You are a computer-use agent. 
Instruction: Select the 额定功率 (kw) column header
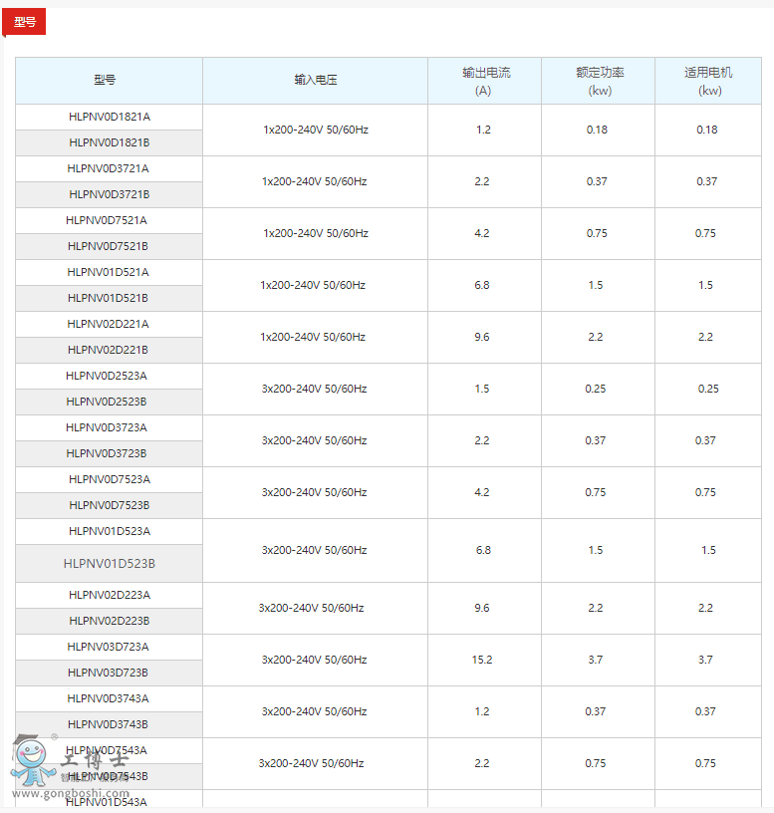[599, 81]
